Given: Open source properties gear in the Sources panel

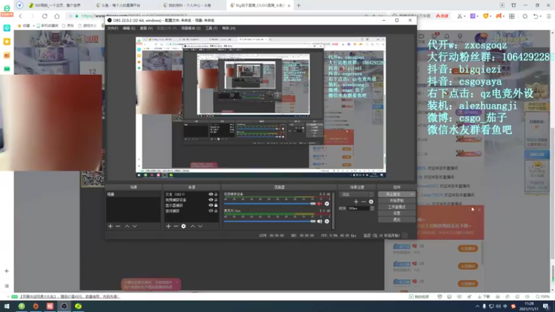Looking at the screenshot, I should [184, 227].
